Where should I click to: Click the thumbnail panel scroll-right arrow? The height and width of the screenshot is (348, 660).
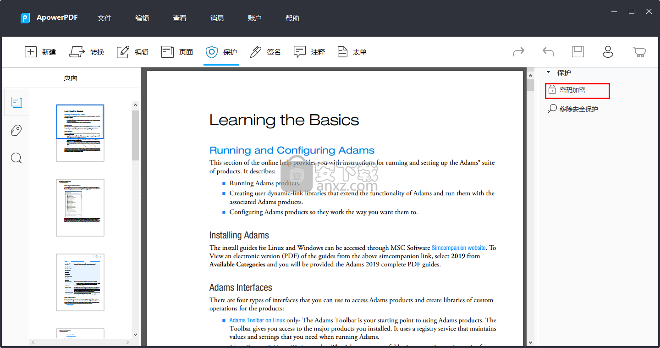(129, 342)
